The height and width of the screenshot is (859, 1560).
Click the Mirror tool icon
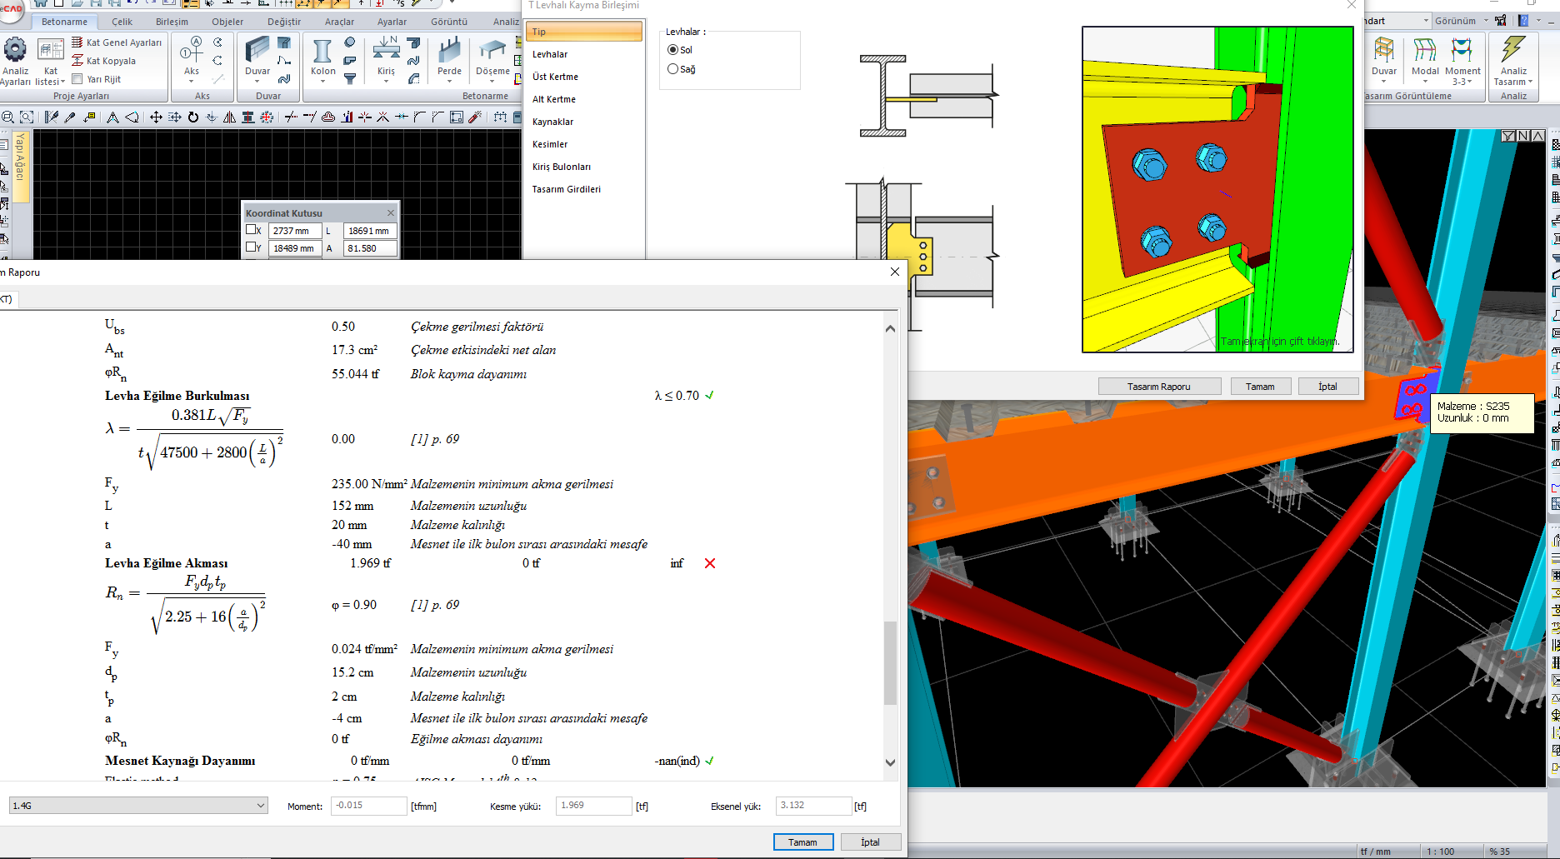point(230,117)
